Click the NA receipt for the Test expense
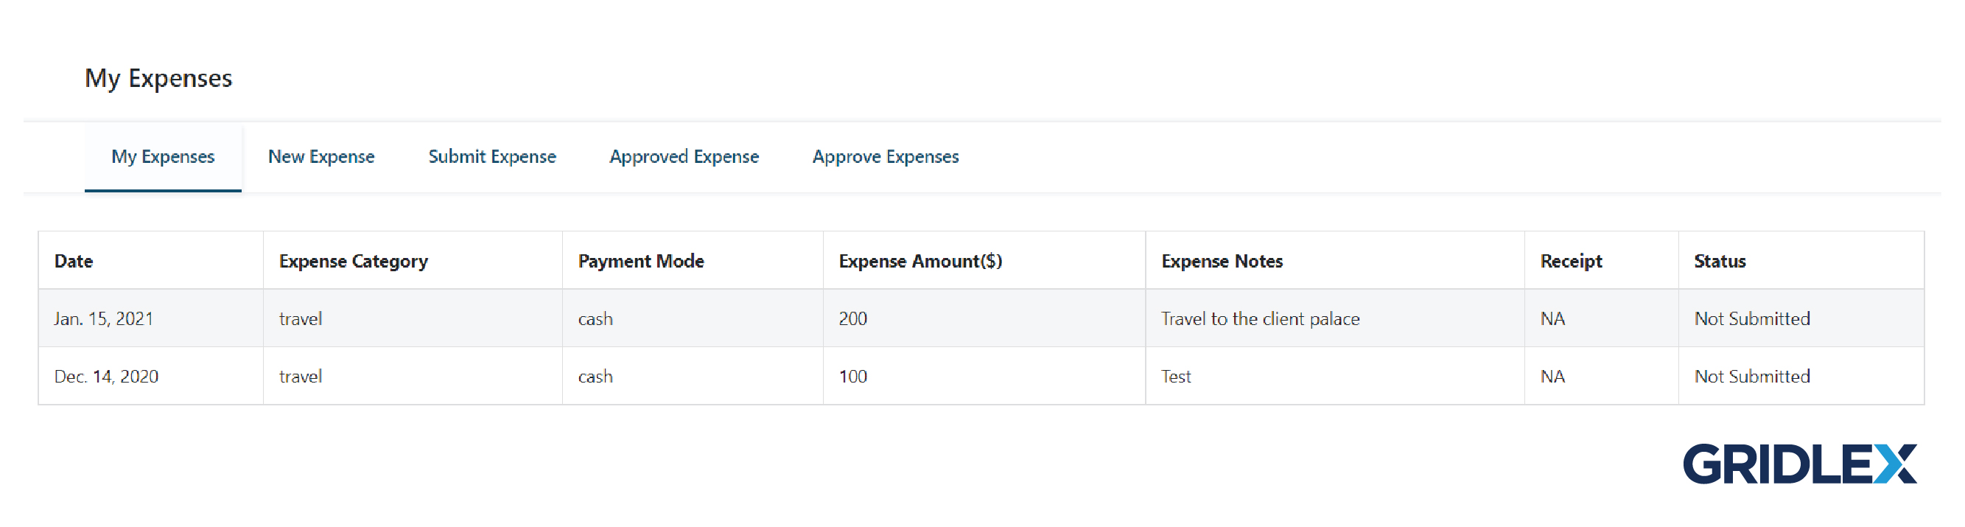 click(1552, 376)
